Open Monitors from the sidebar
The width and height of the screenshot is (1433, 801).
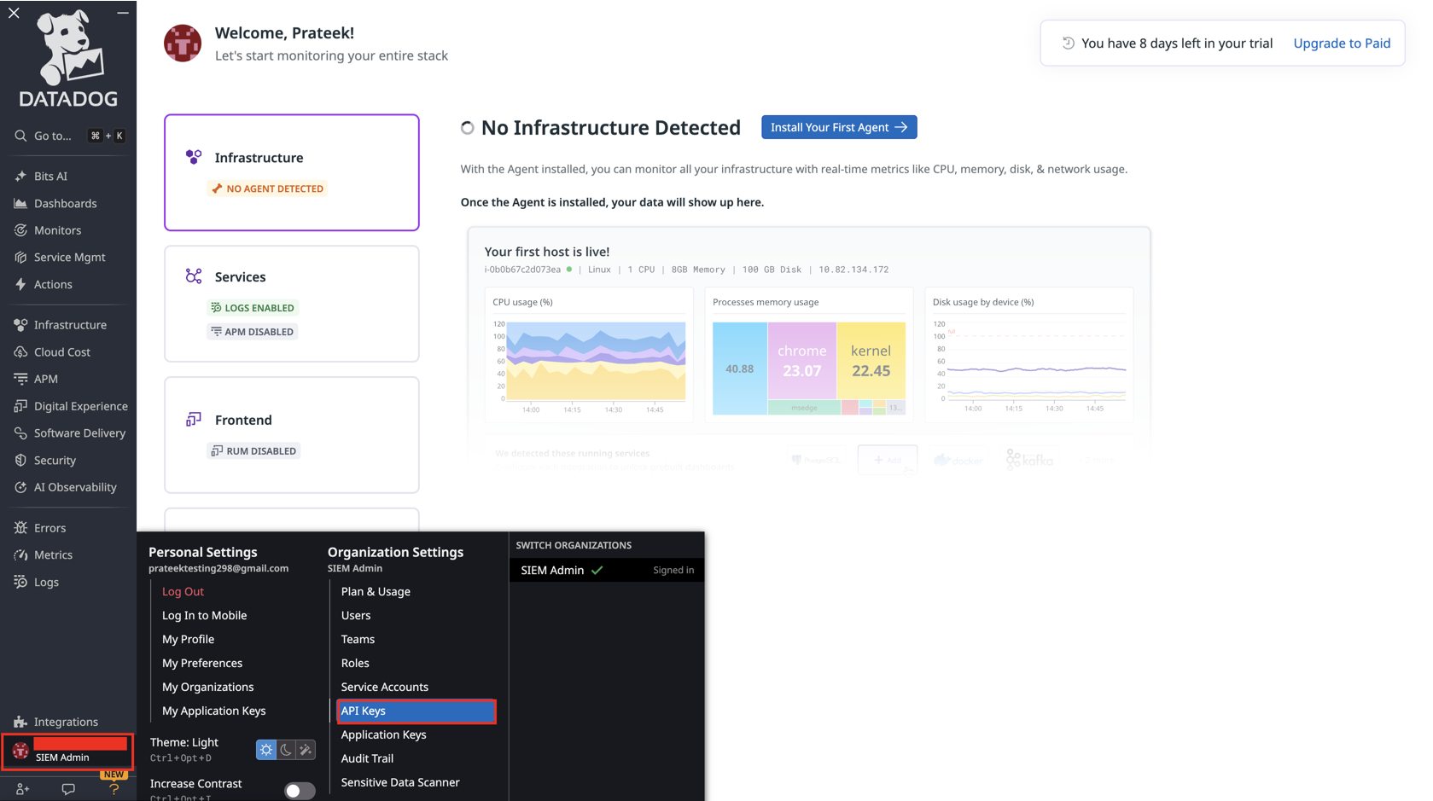pos(20,230)
